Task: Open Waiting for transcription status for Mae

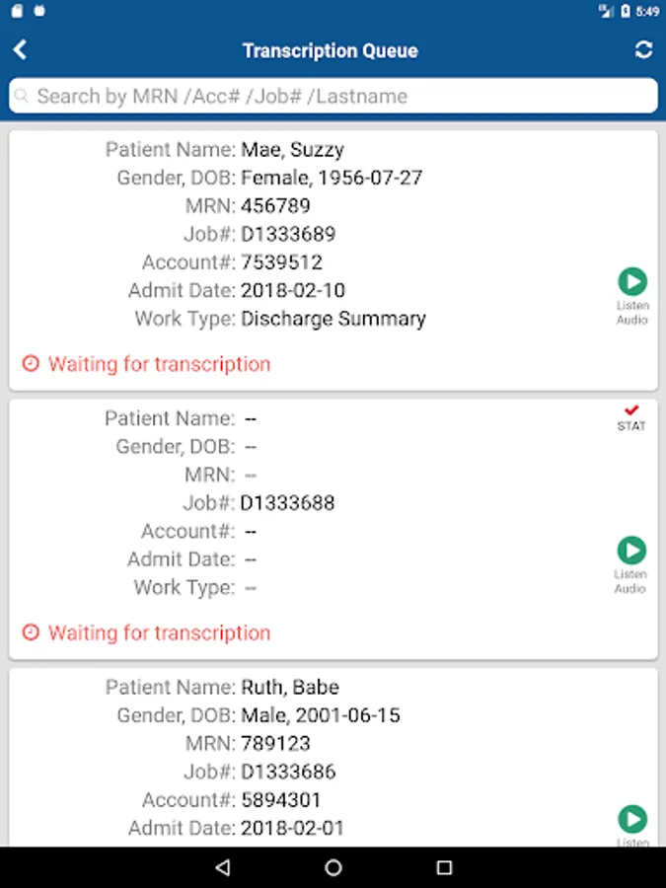Action: click(159, 364)
